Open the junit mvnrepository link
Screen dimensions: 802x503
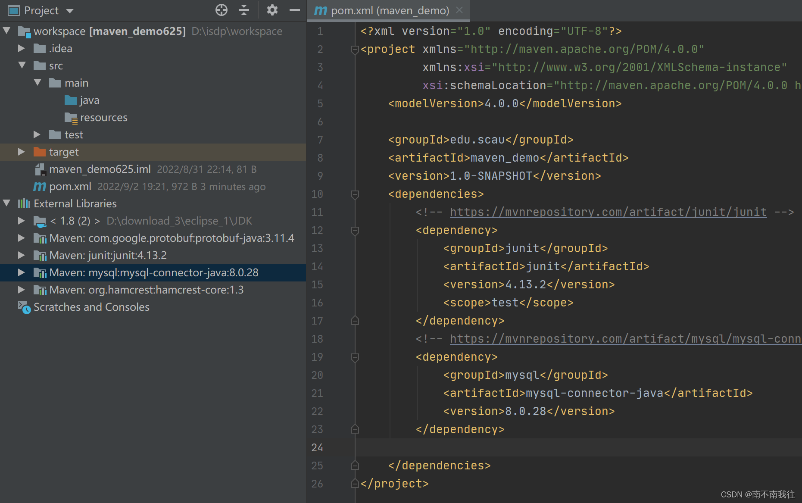coord(608,212)
